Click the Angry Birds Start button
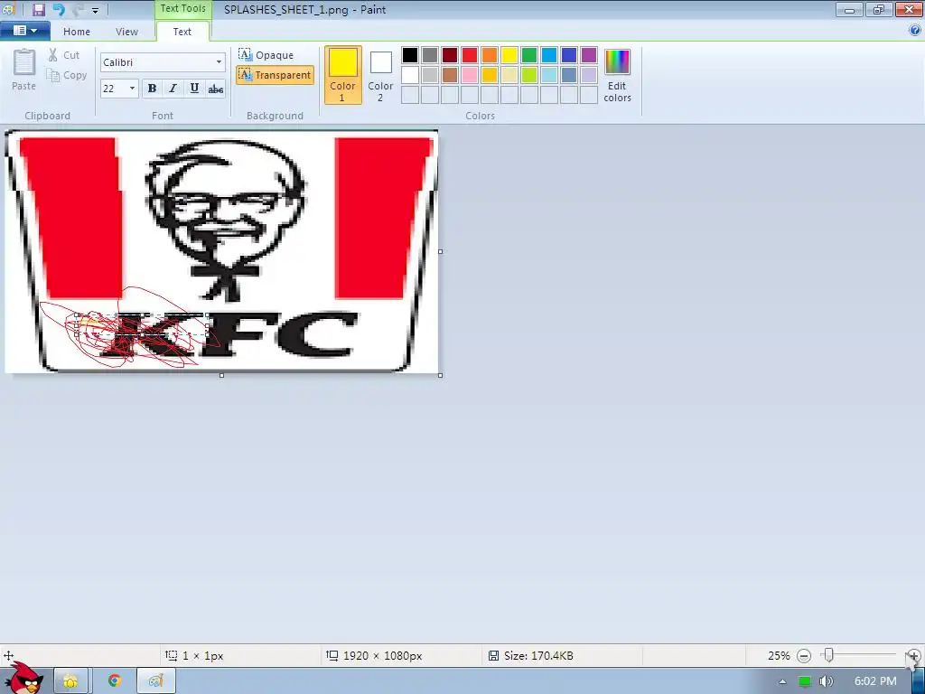Screen dimensions: 925x694 coord(23,679)
